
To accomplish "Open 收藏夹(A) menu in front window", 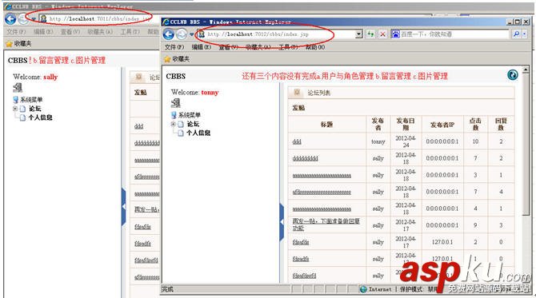I will coord(258,47).
